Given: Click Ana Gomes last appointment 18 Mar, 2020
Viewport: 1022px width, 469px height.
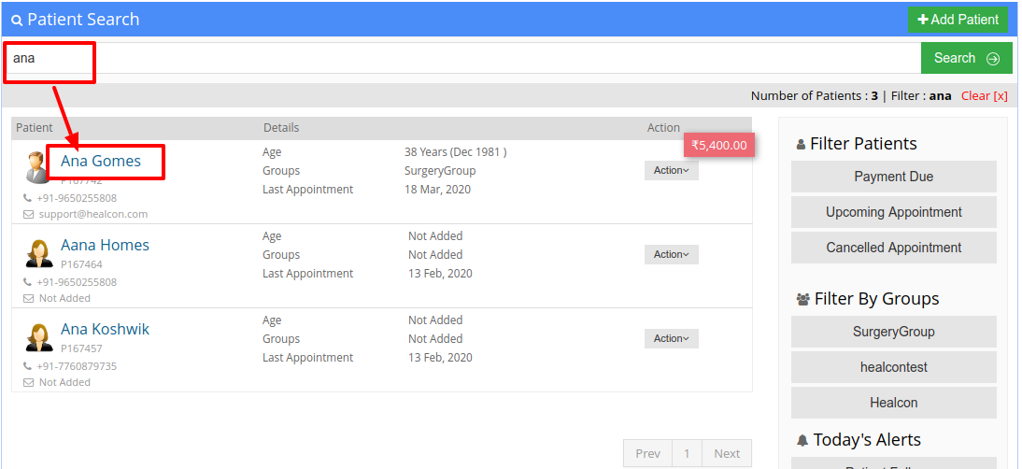Looking at the screenshot, I should click(x=437, y=190).
